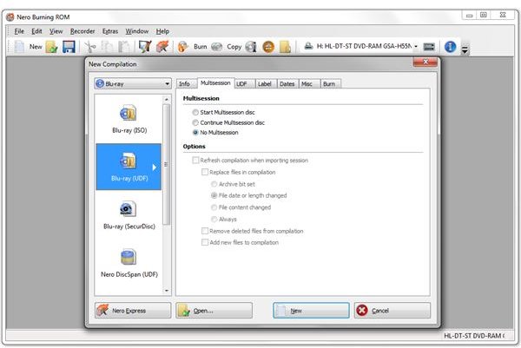
Task: Close the New Compilation dialog
Action: pyautogui.click(x=425, y=62)
